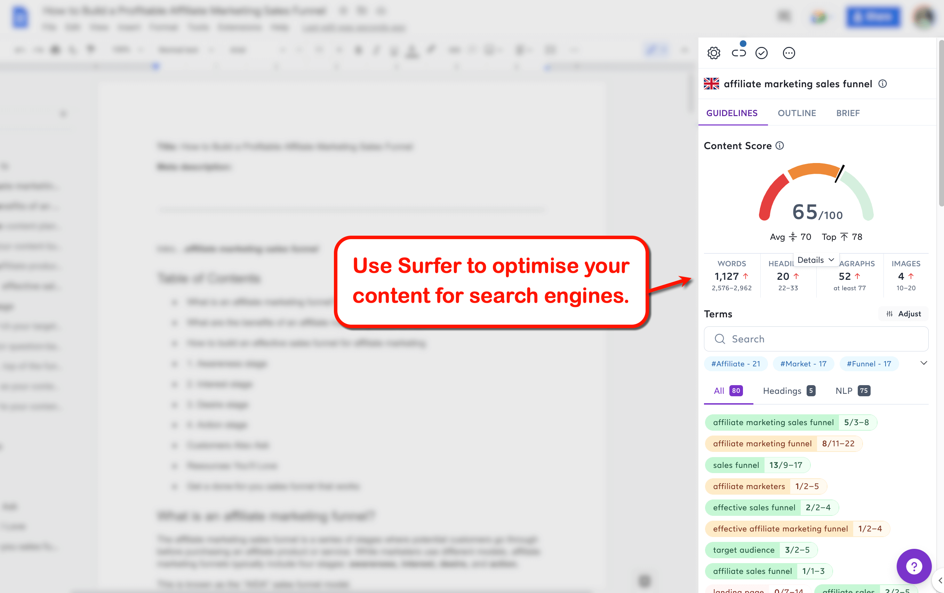Viewport: 944px width, 593px height.
Task: Click the Adjust icon next to Terms
Action: (890, 314)
